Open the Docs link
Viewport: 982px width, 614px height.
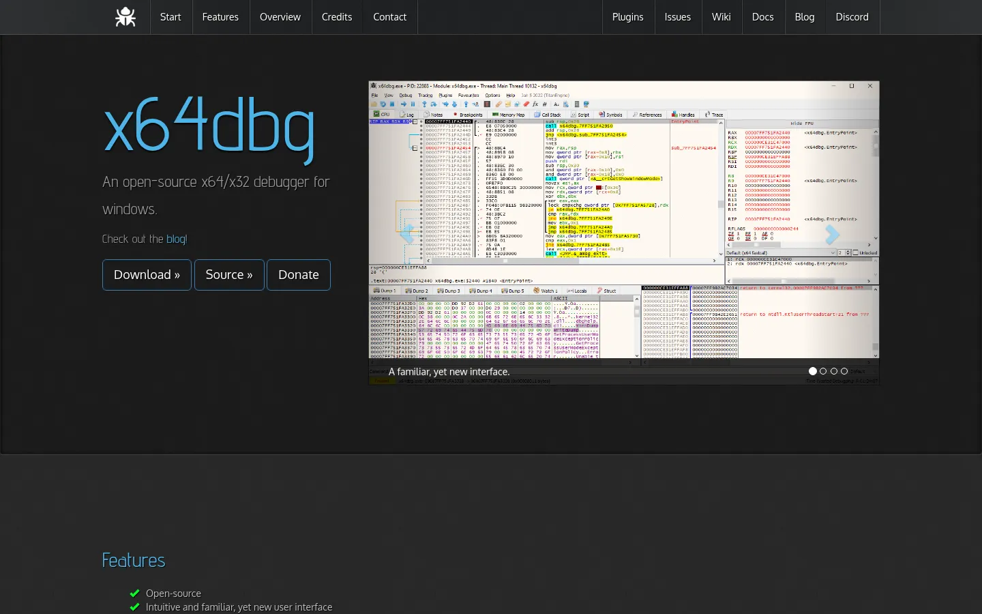tap(763, 17)
